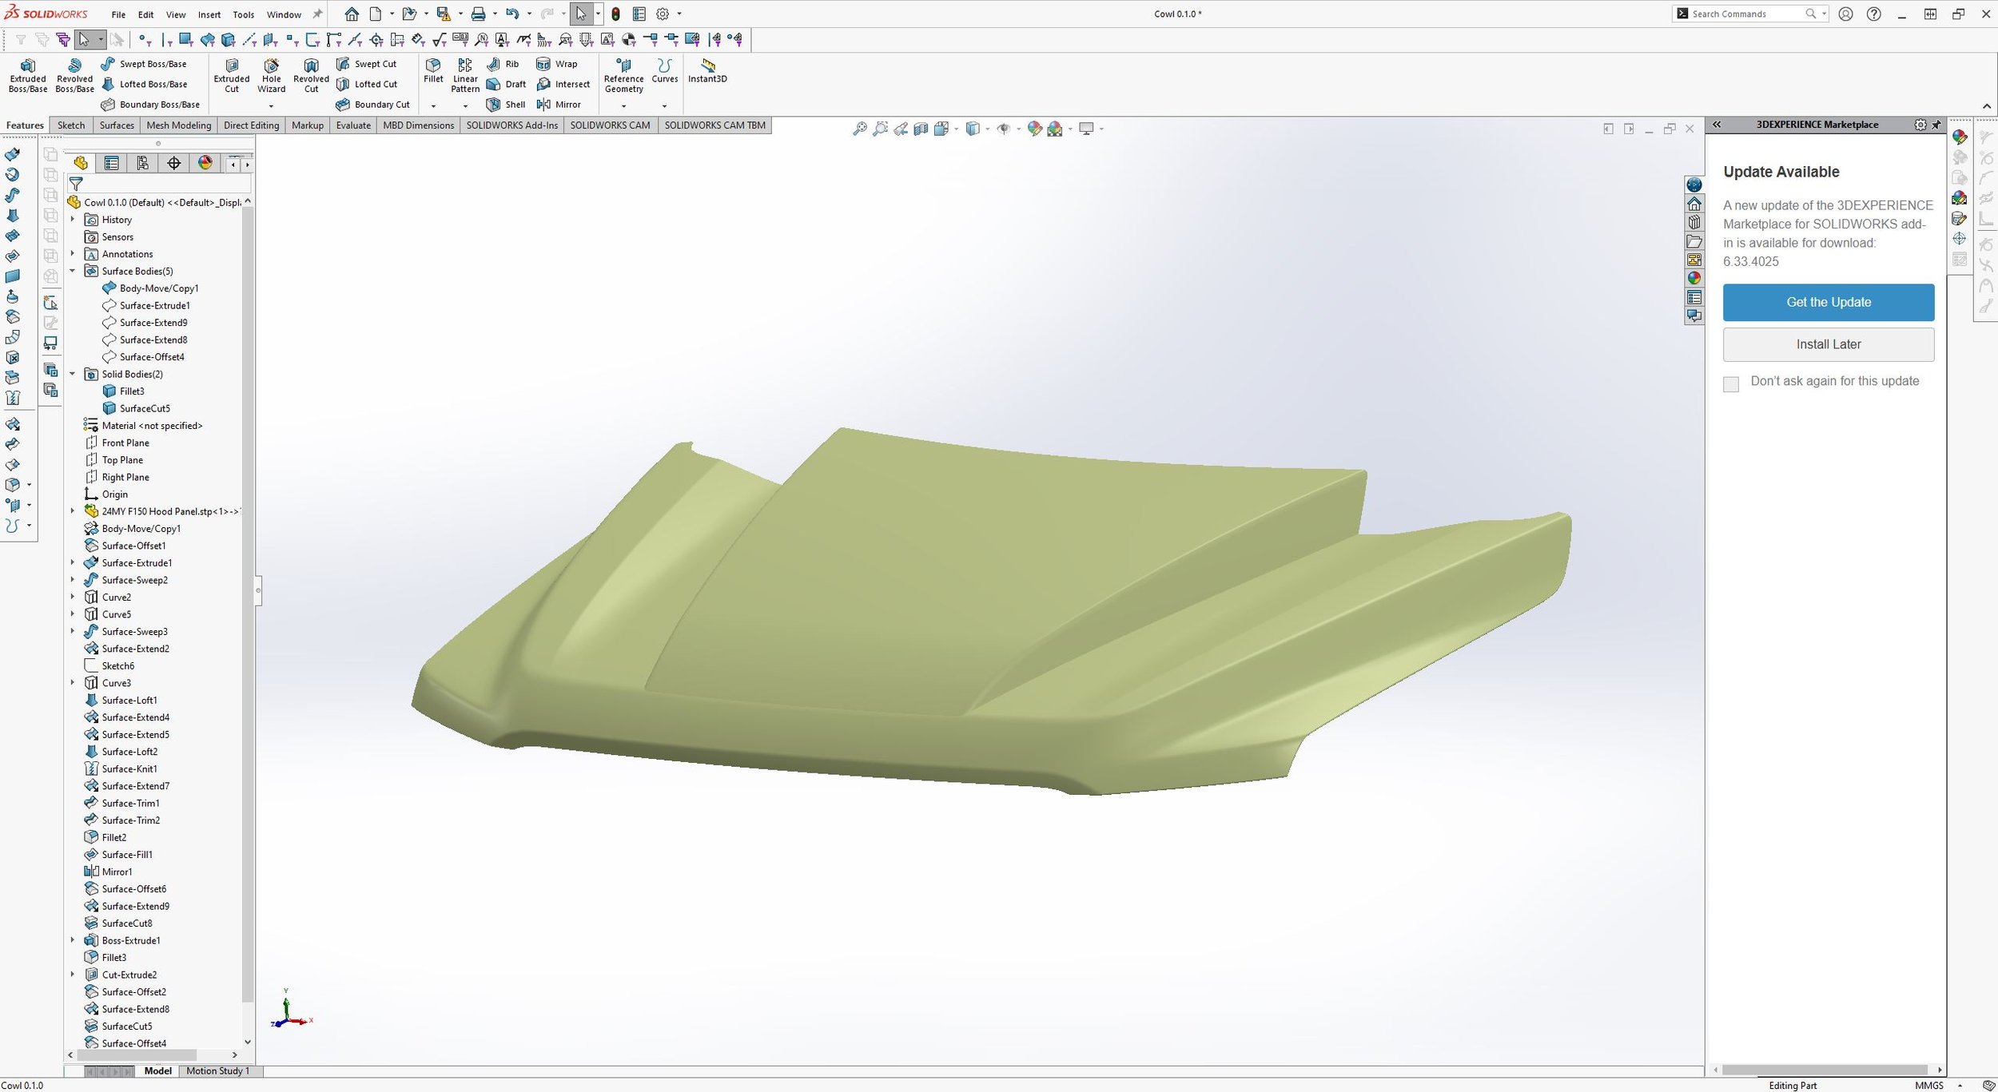Activate the Shell feature
The height and width of the screenshot is (1092, 1998).
tap(507, 105)
